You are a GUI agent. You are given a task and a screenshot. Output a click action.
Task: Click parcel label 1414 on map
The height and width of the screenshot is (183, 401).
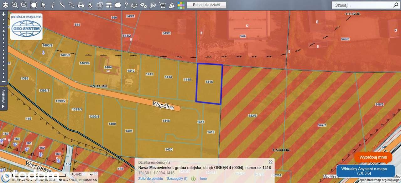pyautogui.click(x=169, y=77)
